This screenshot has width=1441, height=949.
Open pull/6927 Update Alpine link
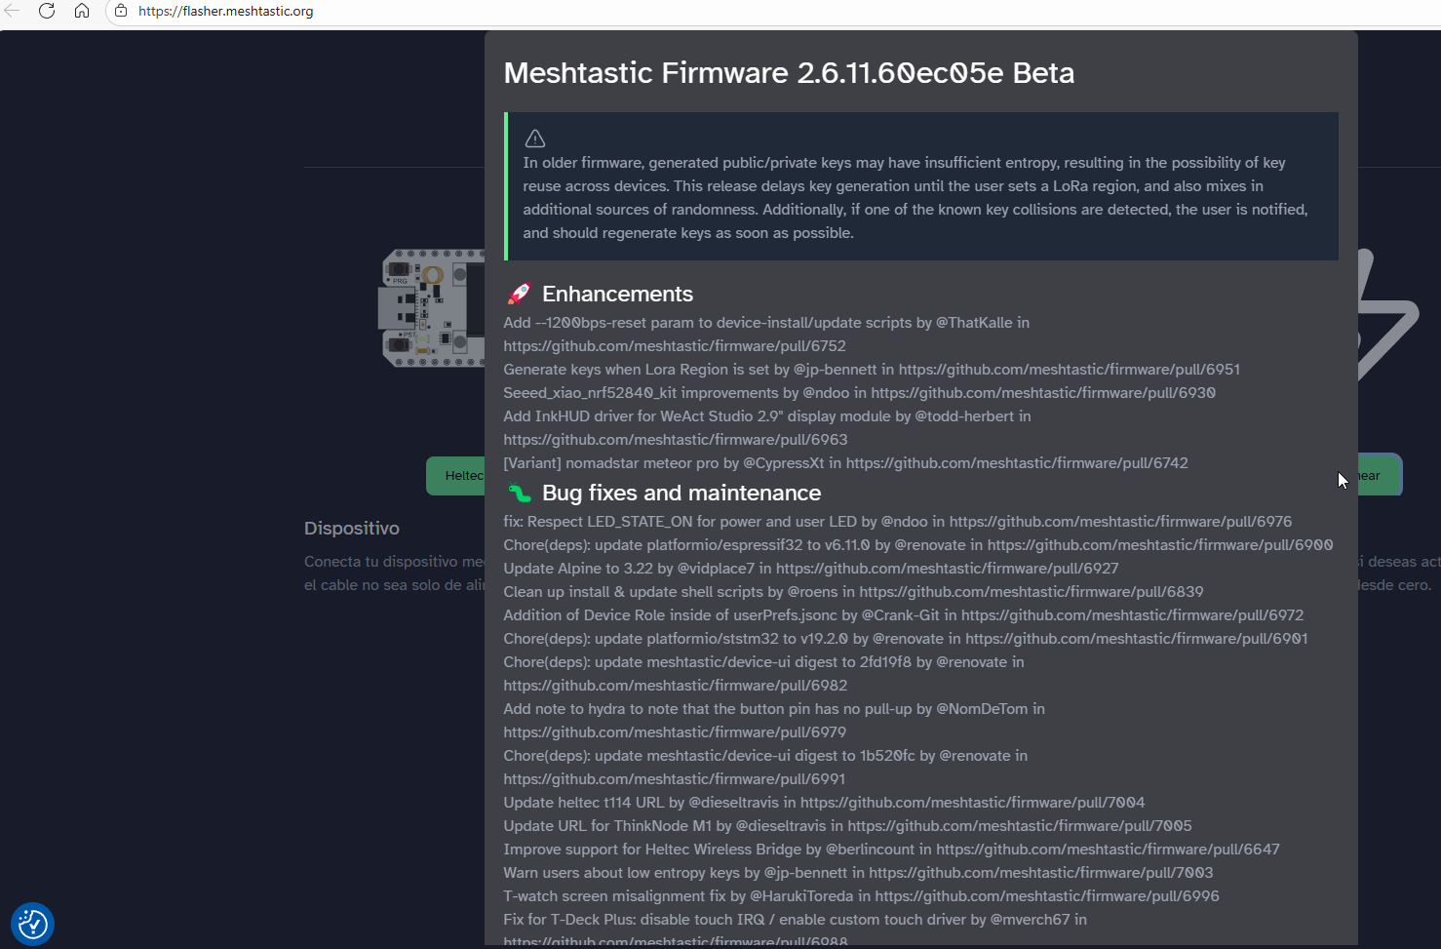[x=947, y=569]
